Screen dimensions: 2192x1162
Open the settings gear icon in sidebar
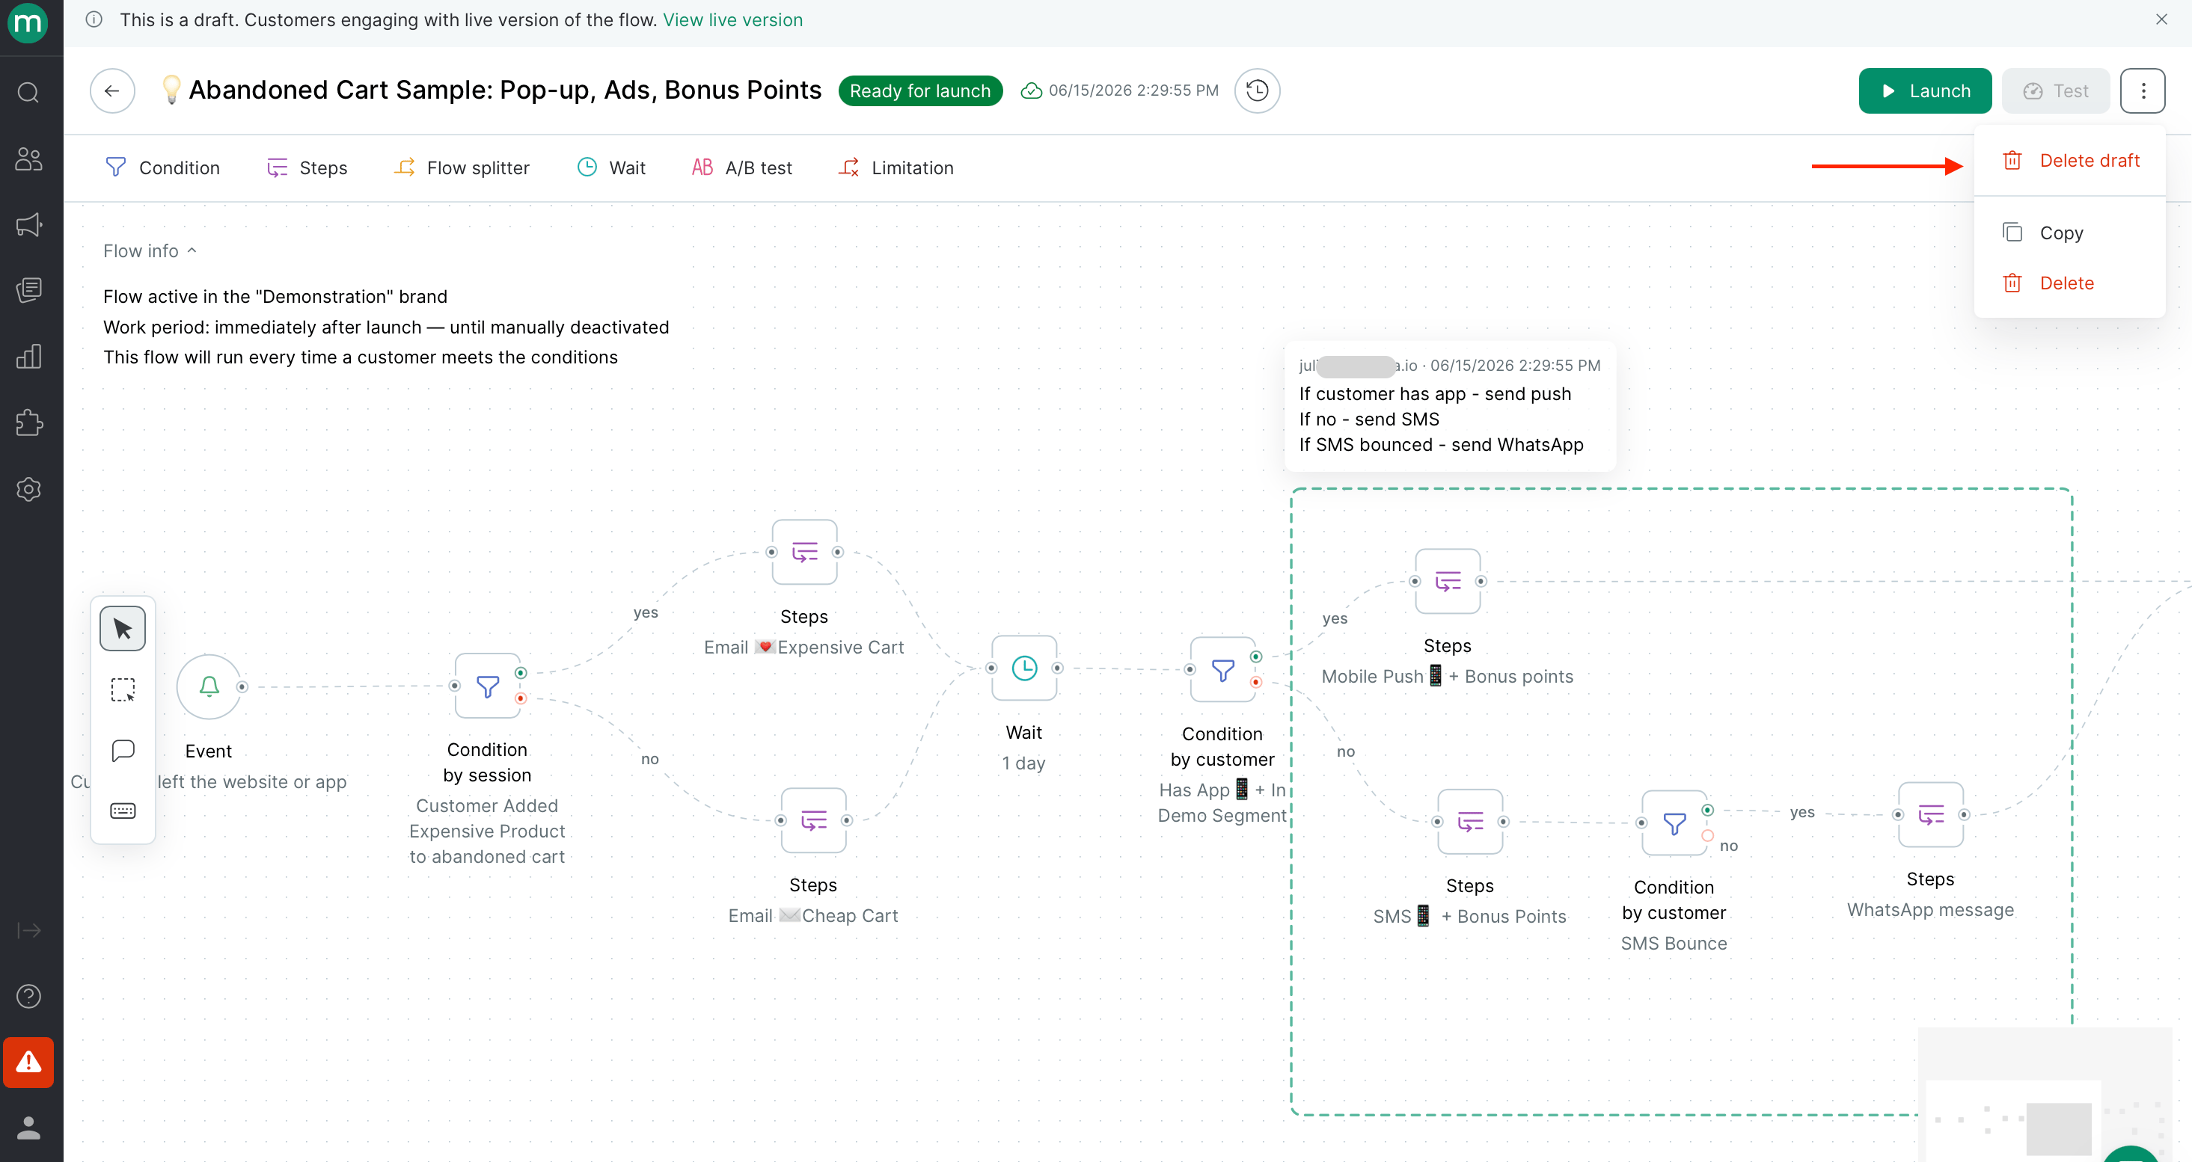tap(29, 489)
